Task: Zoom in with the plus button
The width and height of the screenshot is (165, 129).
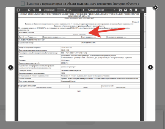Action: point(83,10)
